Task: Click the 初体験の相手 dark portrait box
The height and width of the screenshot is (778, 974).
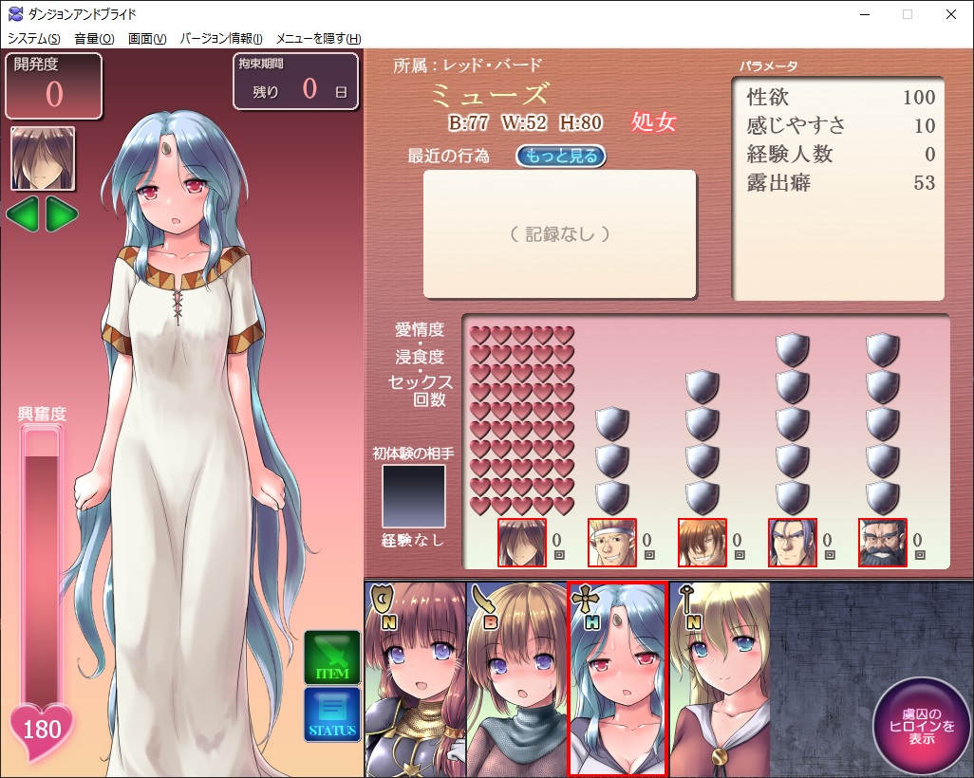Action: (x=413, y=497)
